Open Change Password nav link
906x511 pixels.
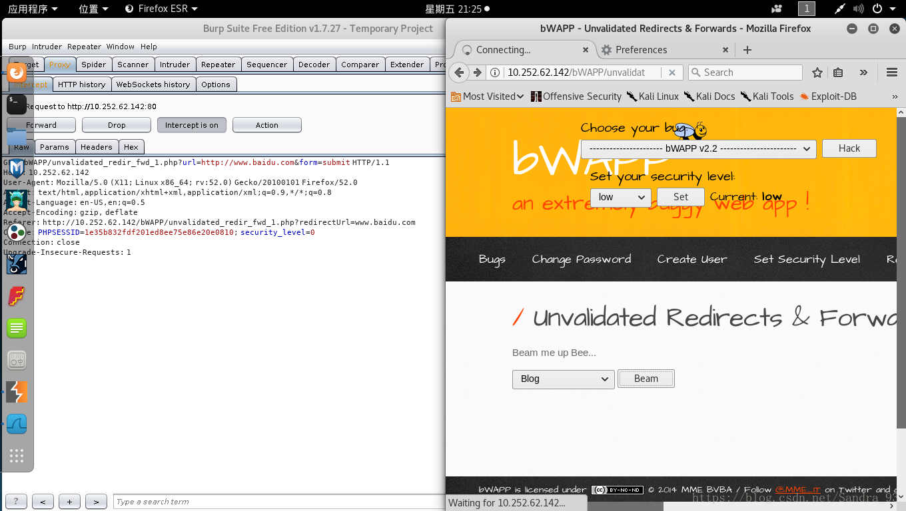[582, 259]
